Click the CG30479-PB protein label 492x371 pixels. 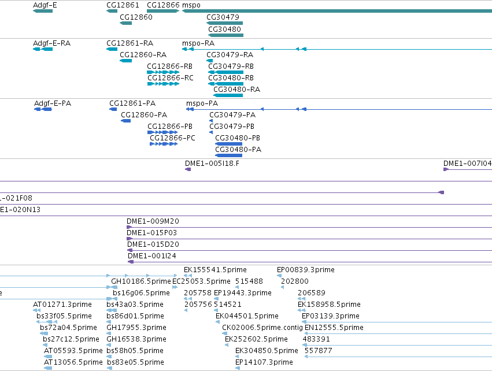(x=232, y=127)
